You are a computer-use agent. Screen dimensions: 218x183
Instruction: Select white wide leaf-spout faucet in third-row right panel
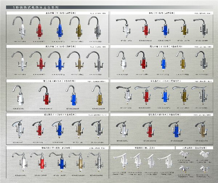(124, 95)
